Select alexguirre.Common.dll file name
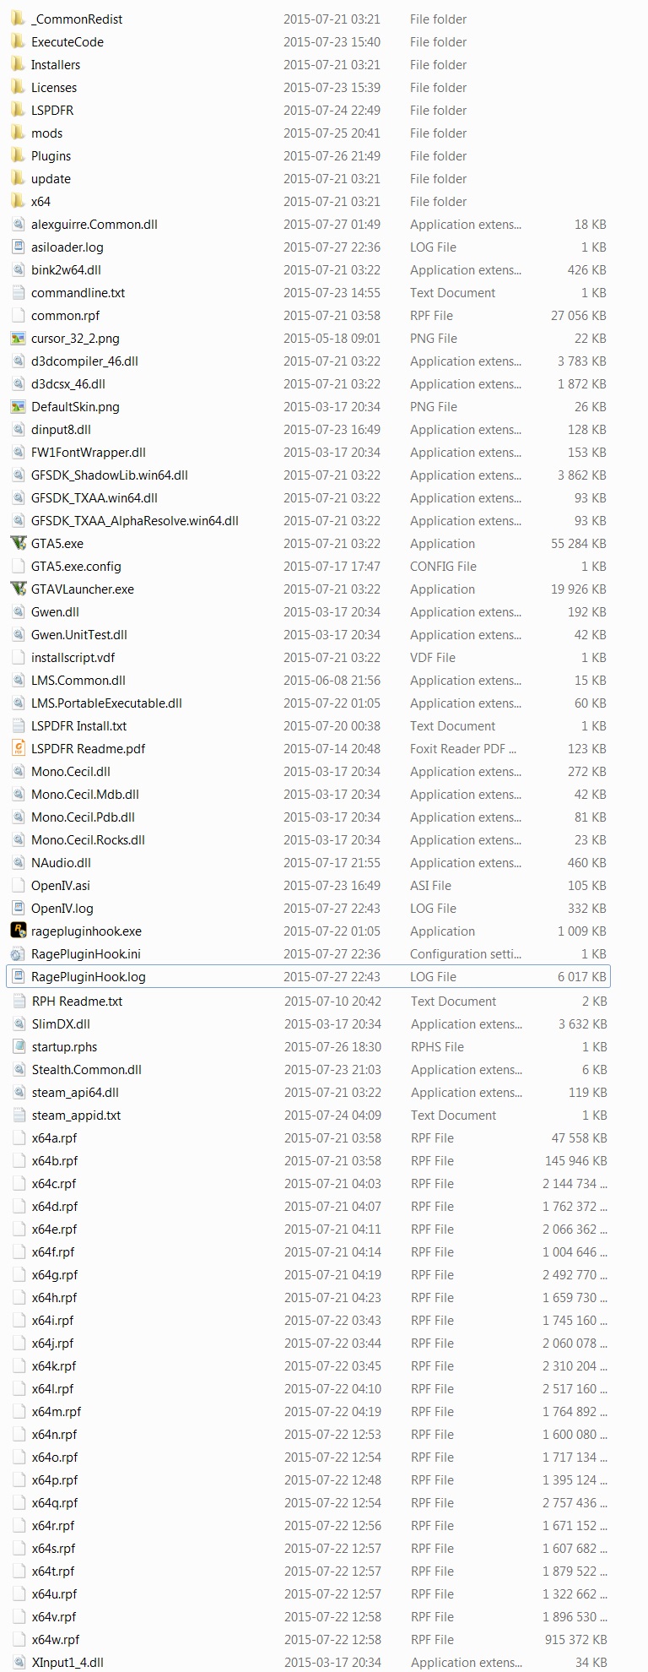 coord(94,225)
